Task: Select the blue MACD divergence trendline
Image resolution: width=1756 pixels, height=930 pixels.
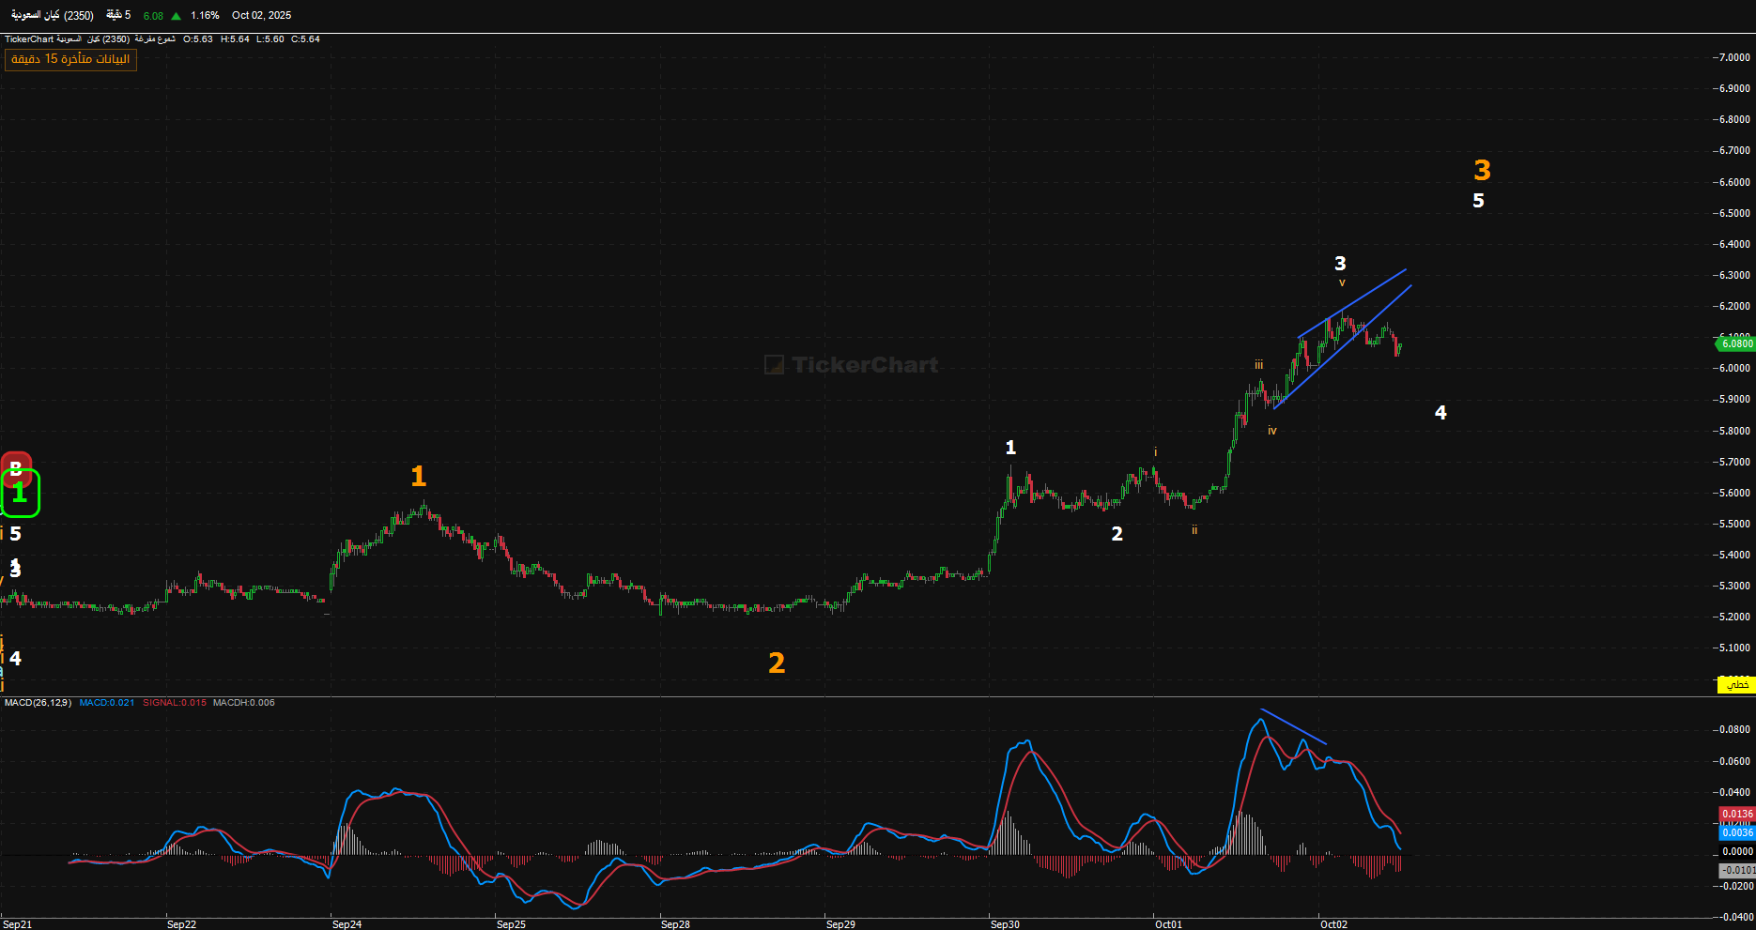Action: (x=1293, y=726)
